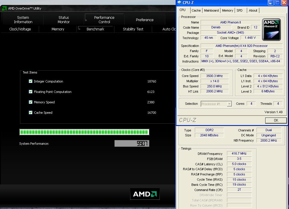Select the CPU tab in CPU-Z
Screen dimensions: 289x209
pyautogui.click(x=182, y=10)
